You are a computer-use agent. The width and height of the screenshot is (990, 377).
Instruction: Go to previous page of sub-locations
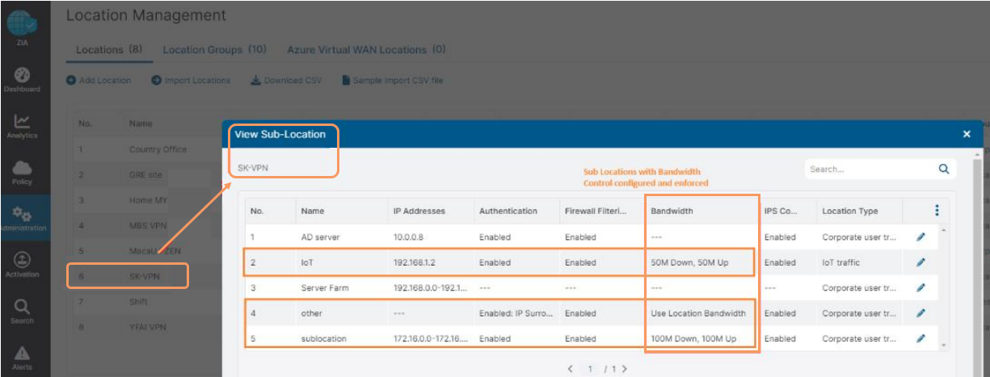click(571, 369)
